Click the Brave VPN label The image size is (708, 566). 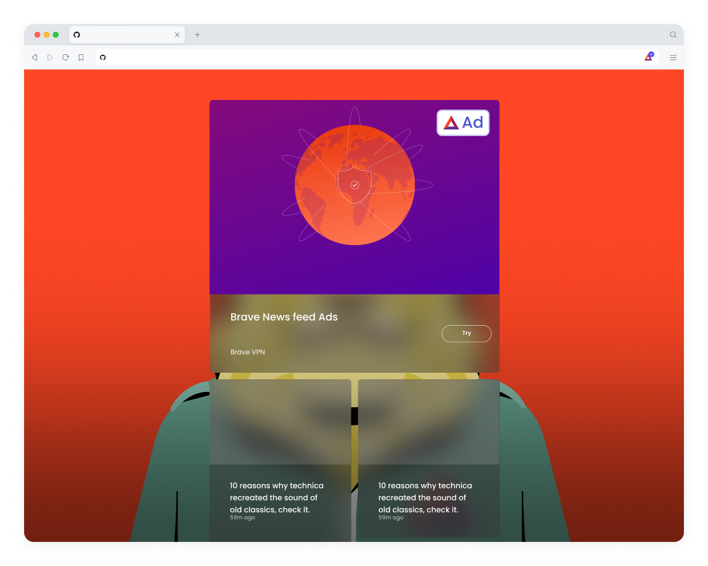pyautogui.click(x=247, y=352)
